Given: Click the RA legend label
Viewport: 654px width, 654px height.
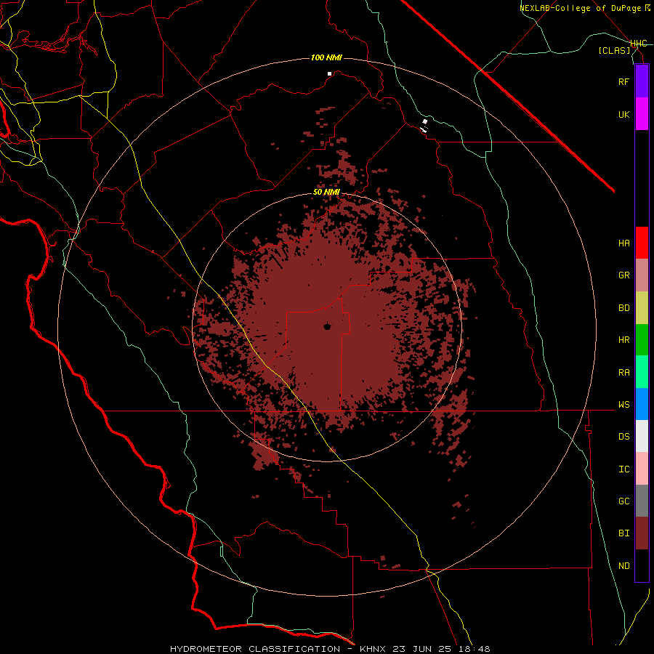Looking at the screenshot, I should (x=623, y=372).
